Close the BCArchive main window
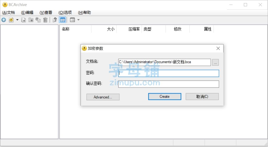 pyautogui.click(x=260, y=5)
